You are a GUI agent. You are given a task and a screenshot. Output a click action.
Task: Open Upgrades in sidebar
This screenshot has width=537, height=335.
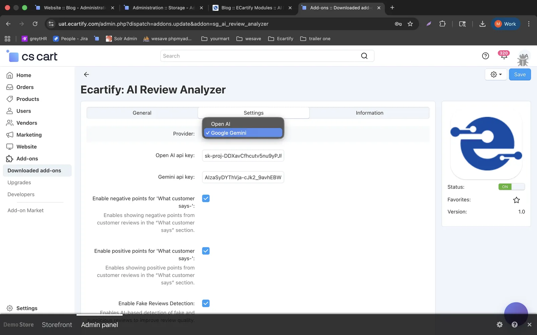click(19, 183)
